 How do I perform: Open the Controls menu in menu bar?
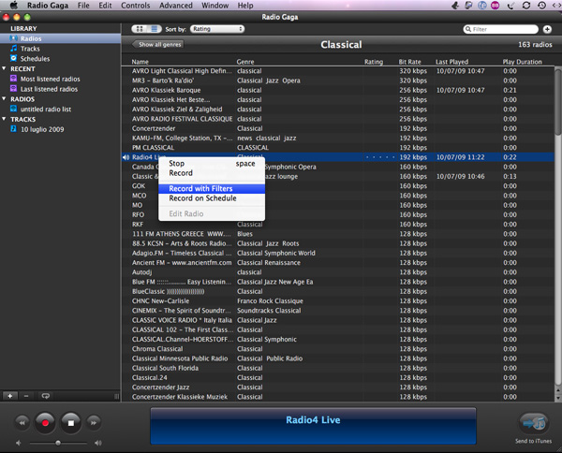pyautogui.click(x=136, y=6)
